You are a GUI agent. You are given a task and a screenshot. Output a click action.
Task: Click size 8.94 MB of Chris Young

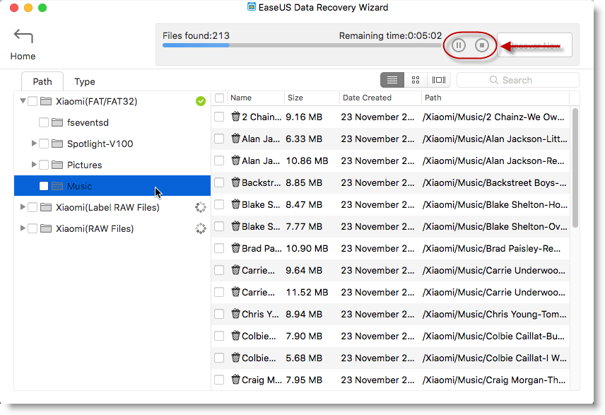point(304,314)
